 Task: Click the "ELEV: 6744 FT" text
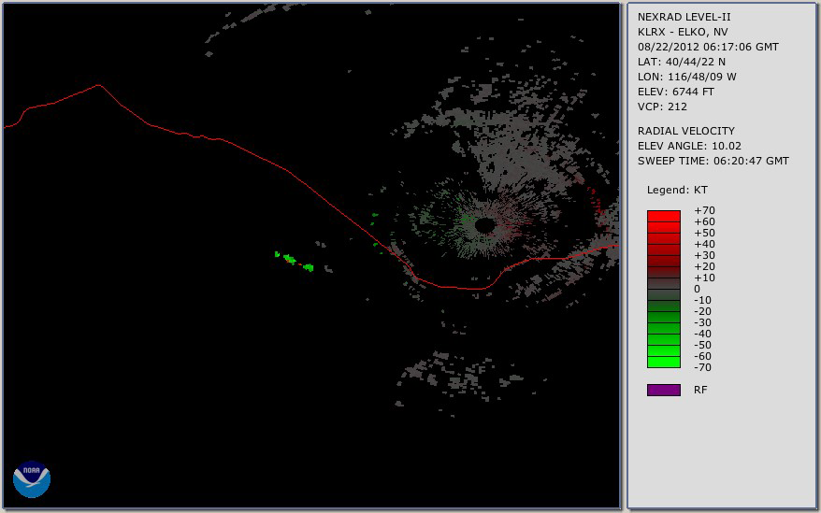click(676, 92)
